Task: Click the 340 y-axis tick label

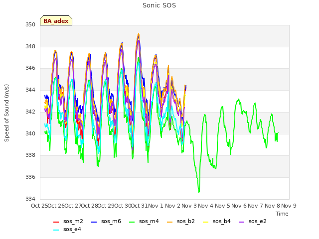Action: [30, 133]
